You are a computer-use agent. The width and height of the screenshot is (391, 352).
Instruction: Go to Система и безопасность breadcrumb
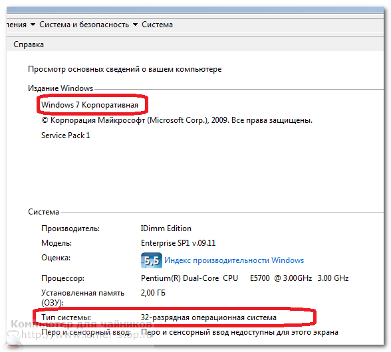(84, 25)
